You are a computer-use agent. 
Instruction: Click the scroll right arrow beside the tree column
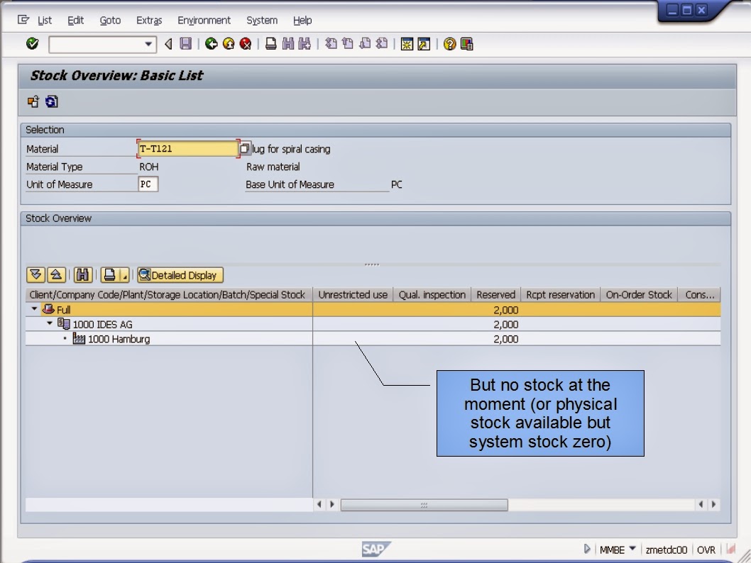[x=332, y=504]
